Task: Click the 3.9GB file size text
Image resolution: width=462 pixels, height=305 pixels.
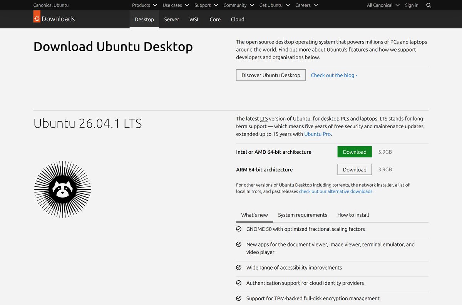Action: click(385, 169)
